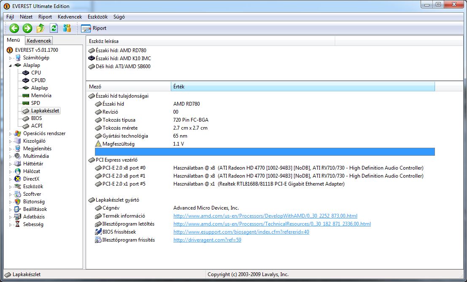467x282 pixels.
Task: Click the Érték column header
Action: (303, 87)
